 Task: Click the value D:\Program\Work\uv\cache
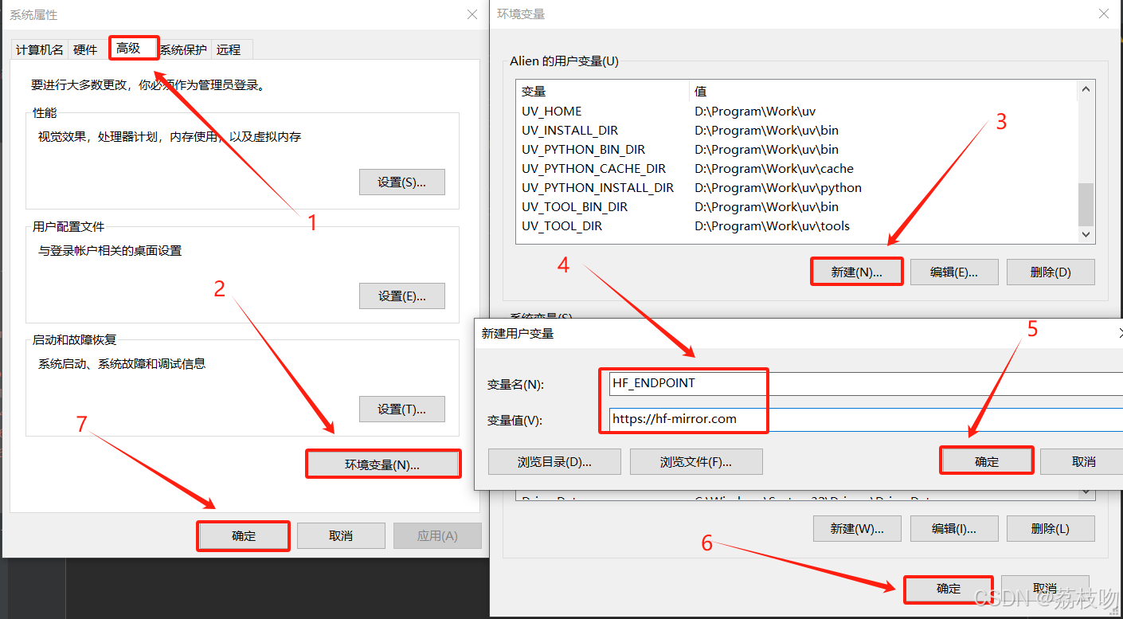pos(774,169)
